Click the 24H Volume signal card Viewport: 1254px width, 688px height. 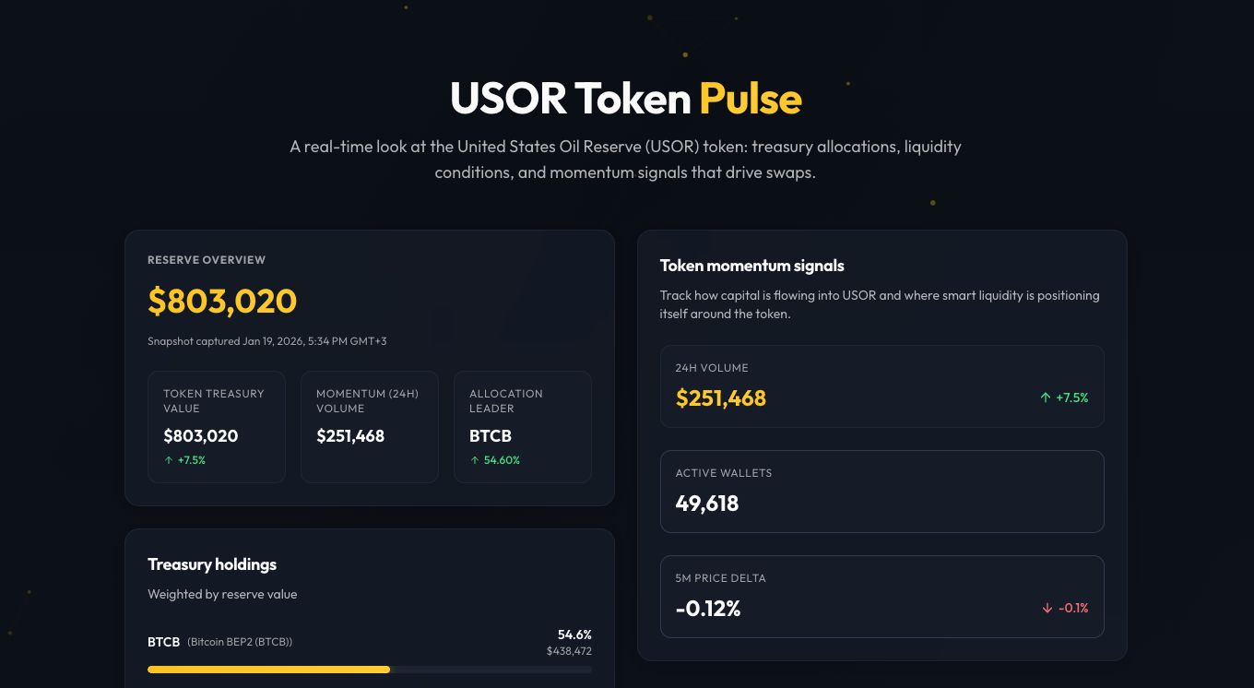tap(882, 386)
